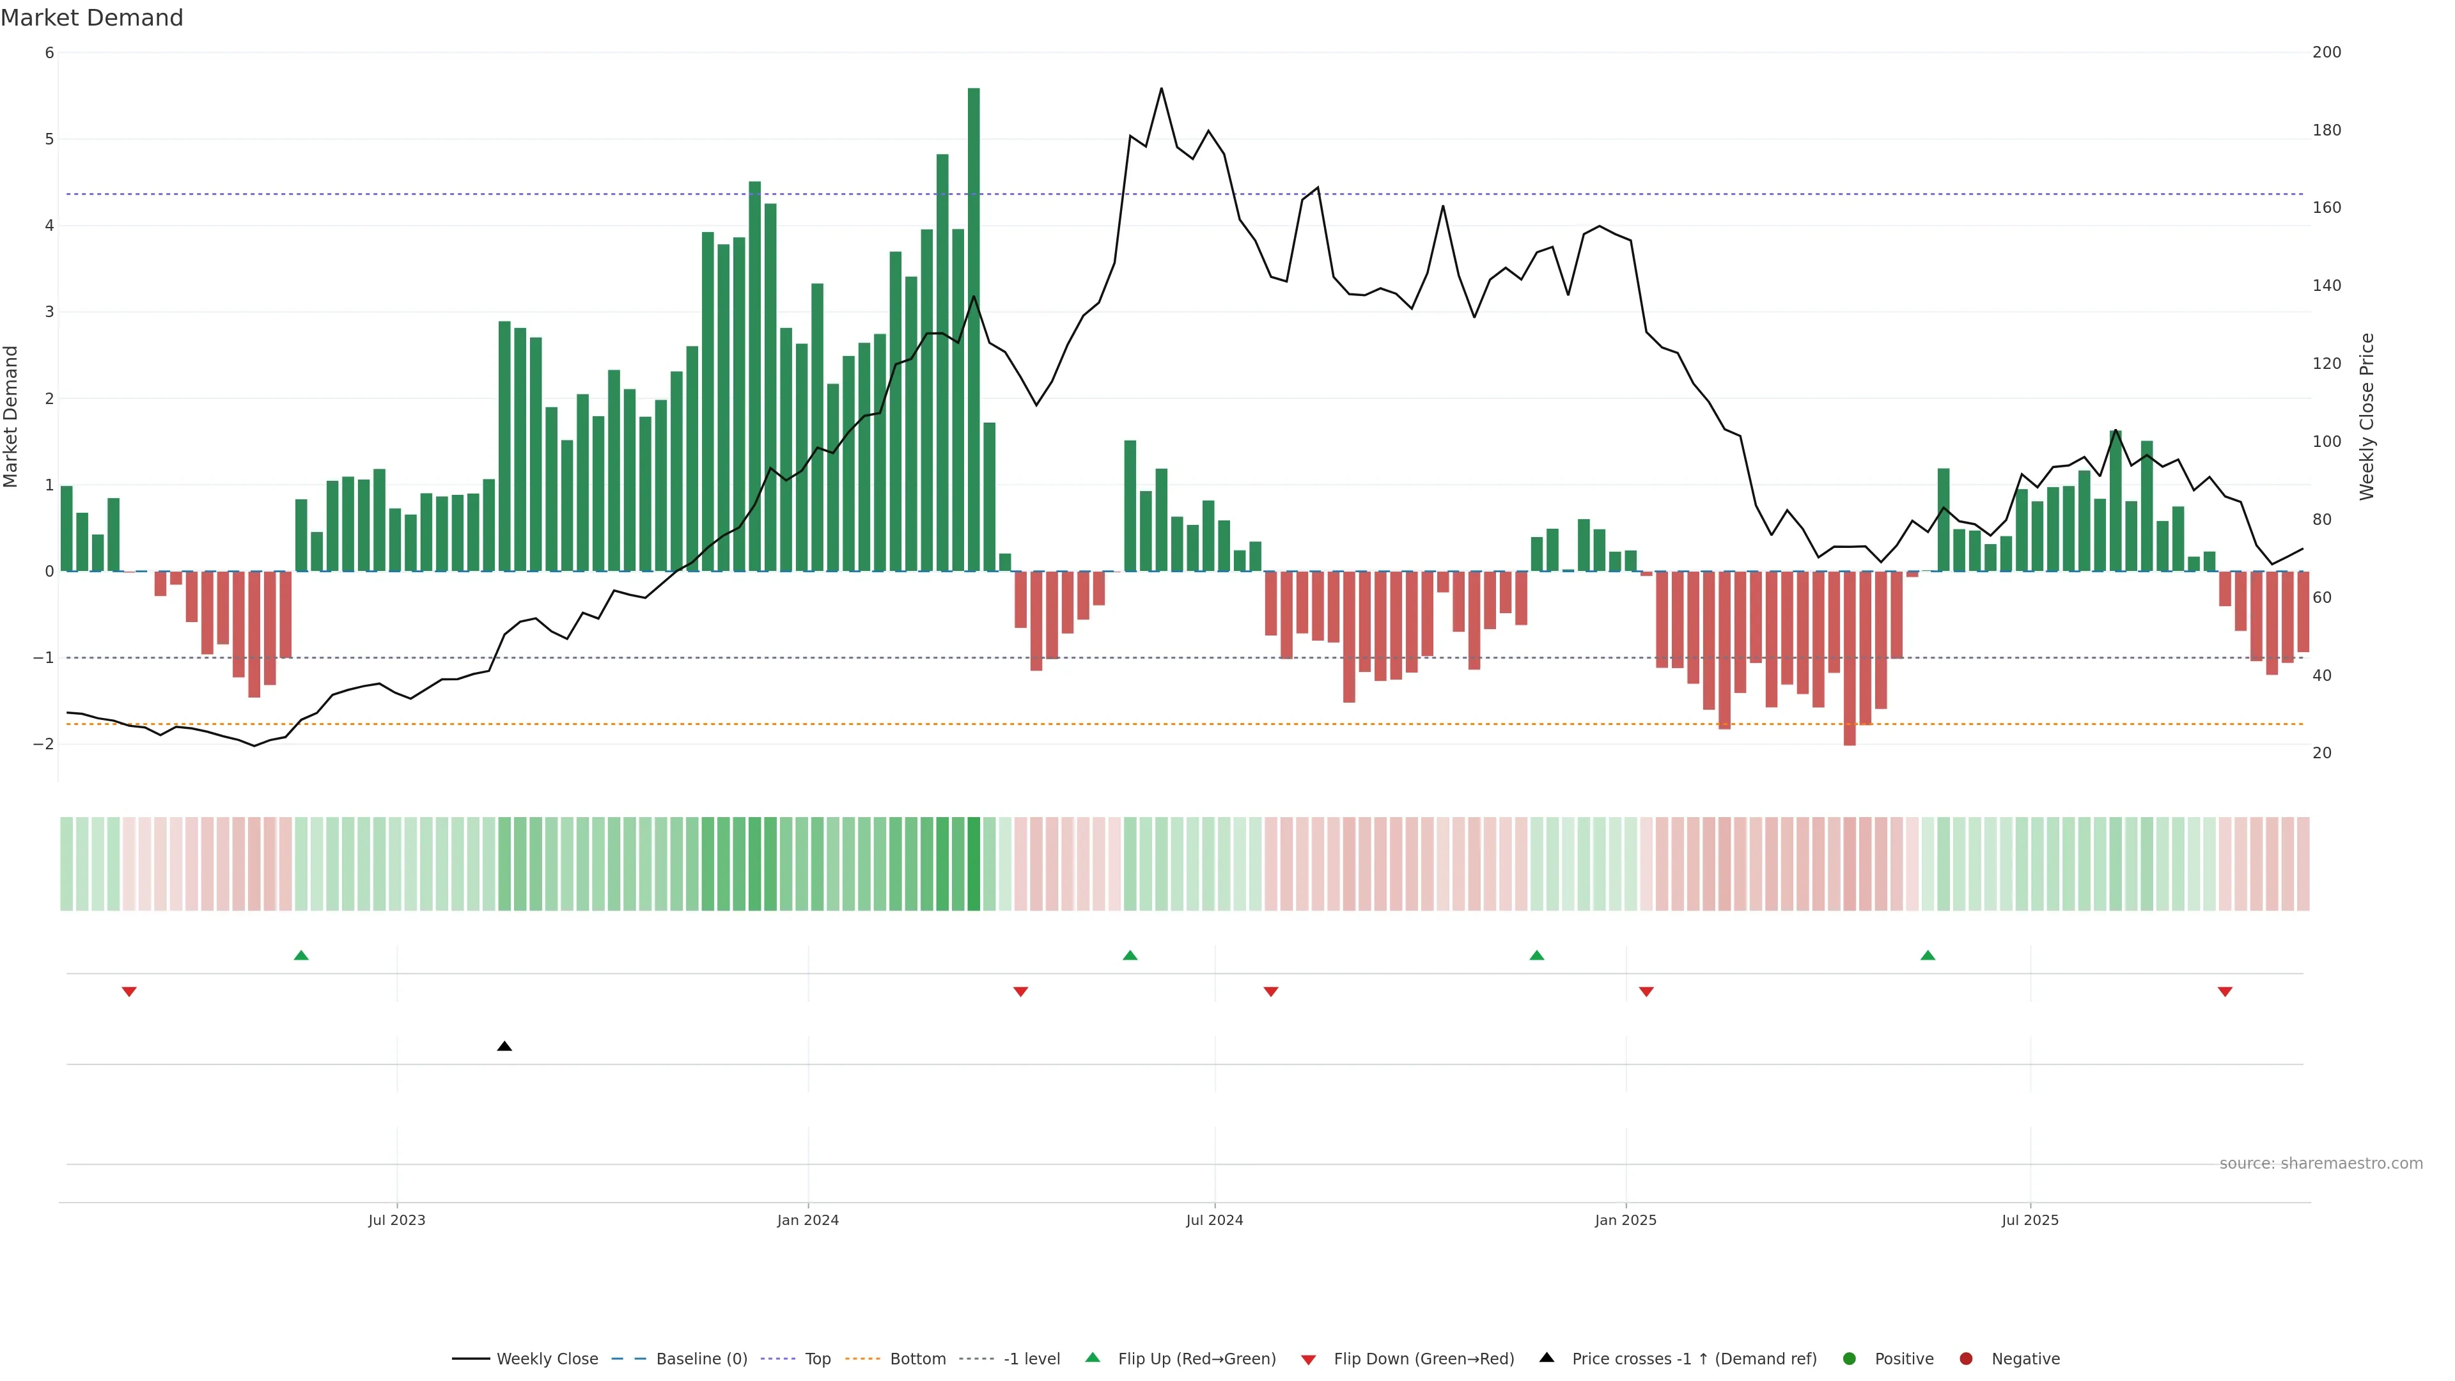Click the Market Demand chart title

point(91,18)
